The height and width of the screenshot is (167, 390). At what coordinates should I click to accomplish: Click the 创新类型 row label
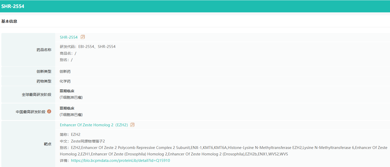tap(44, 71)
